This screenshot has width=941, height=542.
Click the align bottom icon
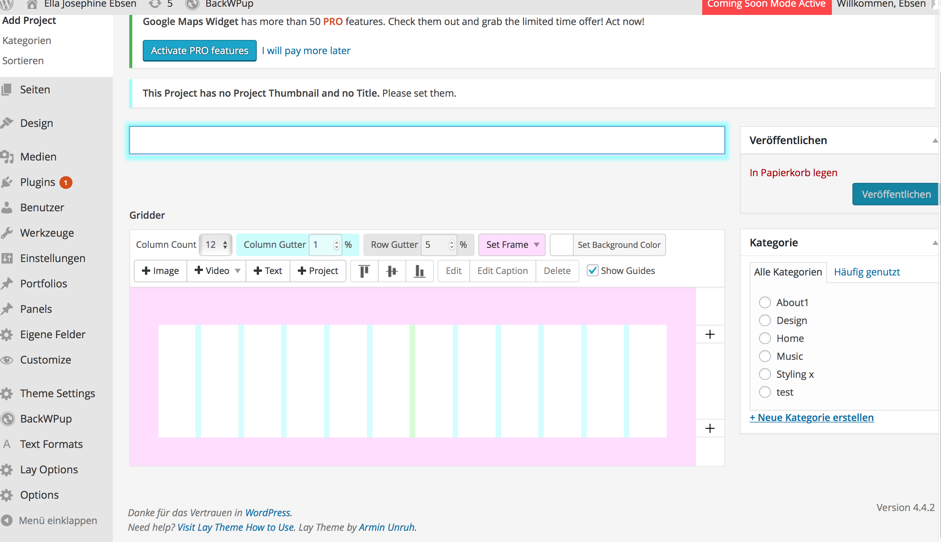click(419, 271)
